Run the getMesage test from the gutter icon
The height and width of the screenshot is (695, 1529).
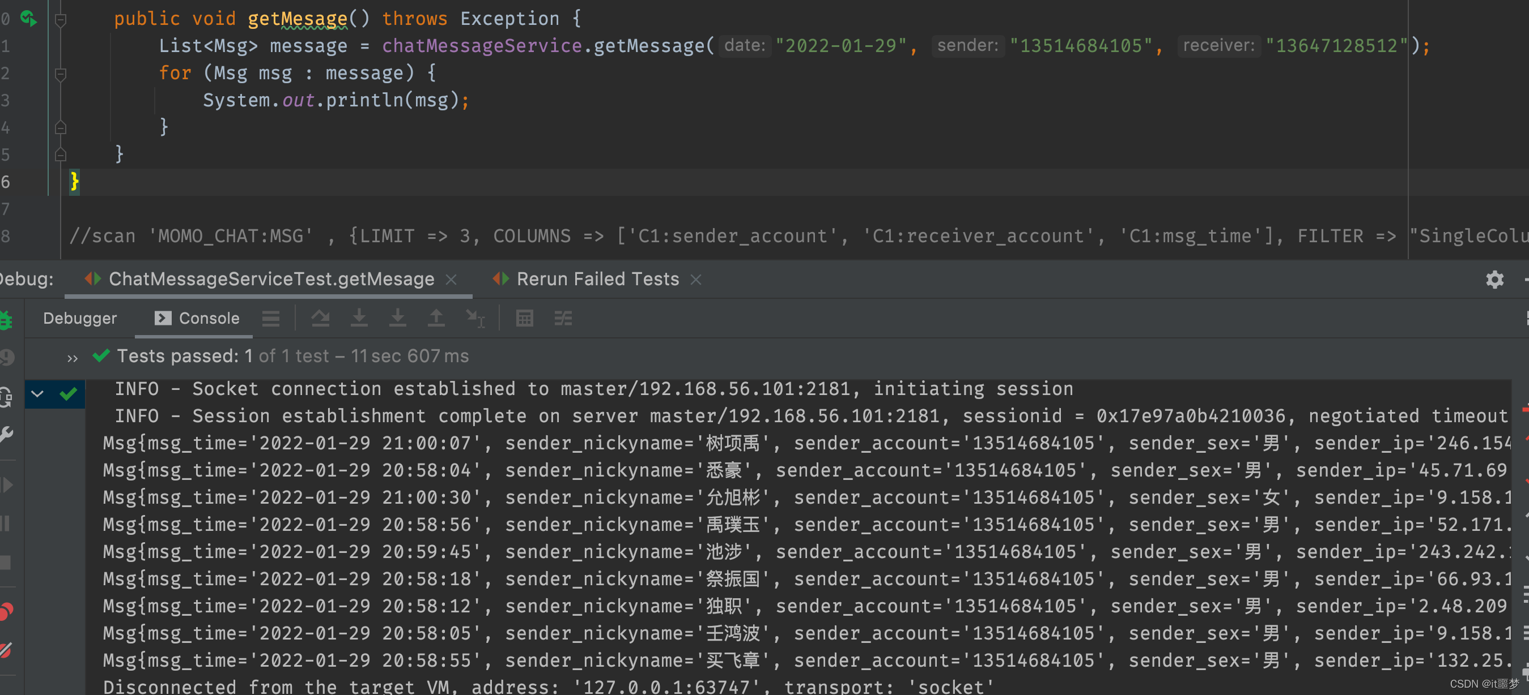(x=28, y=18)
